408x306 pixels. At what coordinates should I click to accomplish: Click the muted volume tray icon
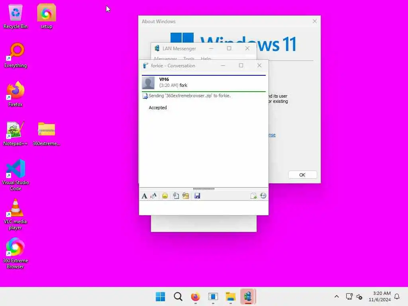(359, 296)
